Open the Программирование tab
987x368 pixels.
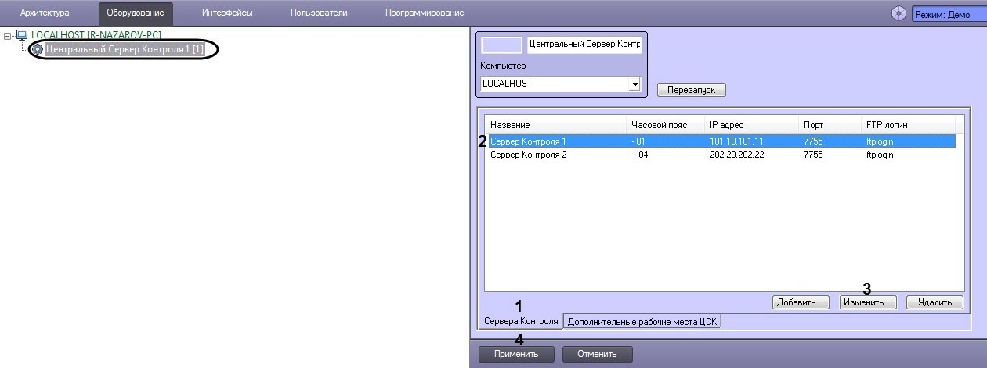click(x=424, y=13)
